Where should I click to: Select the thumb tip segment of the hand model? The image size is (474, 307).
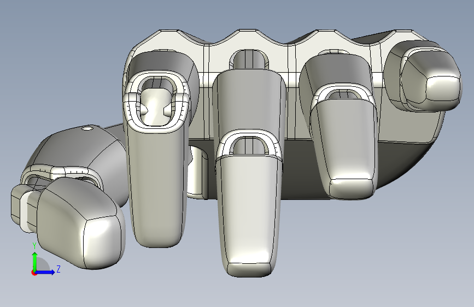point(81,223)
